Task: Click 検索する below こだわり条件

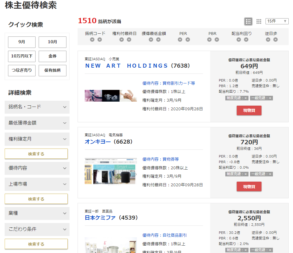Action: (36, 244)
